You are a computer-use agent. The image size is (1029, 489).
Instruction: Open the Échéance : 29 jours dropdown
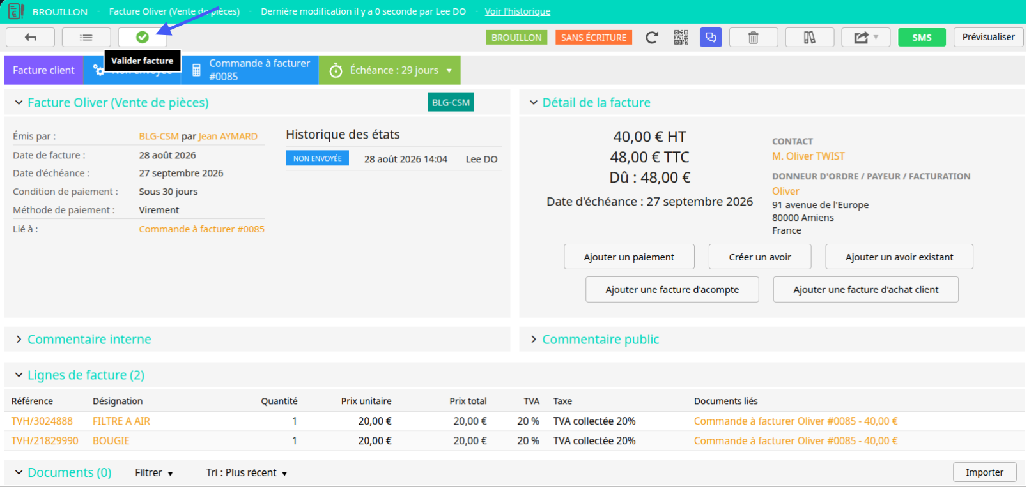click(390, 70)
